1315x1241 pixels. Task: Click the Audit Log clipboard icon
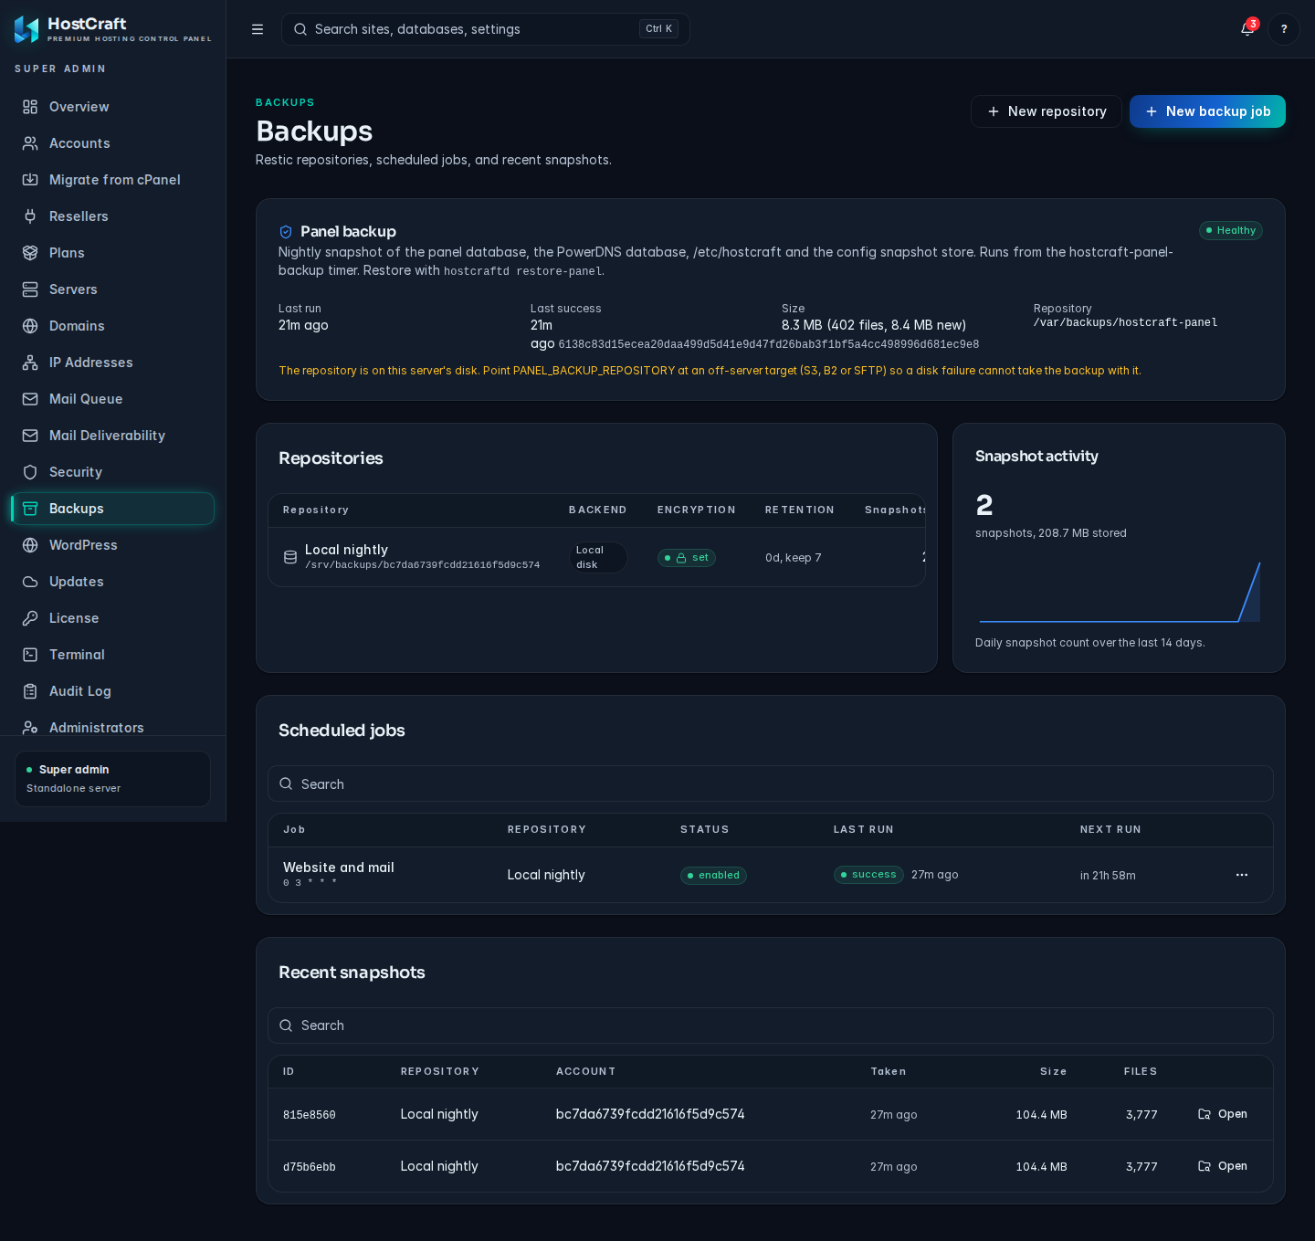click(x=30, y=691)
